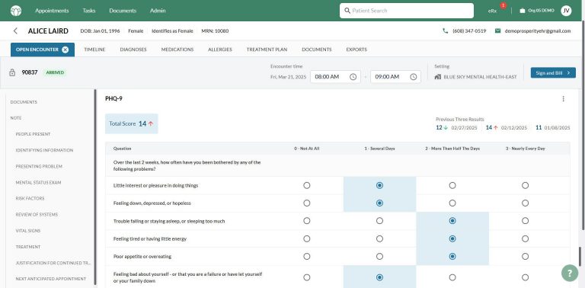Click the 09:00 AM end time field
Viewport: 585px width, 288px height.
tap(395, 76)
